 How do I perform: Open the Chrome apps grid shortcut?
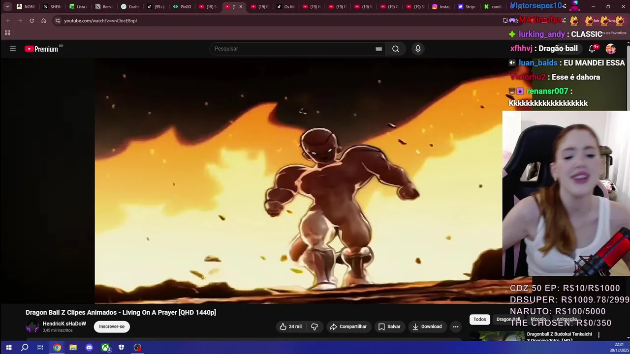(x=7, y=33)
